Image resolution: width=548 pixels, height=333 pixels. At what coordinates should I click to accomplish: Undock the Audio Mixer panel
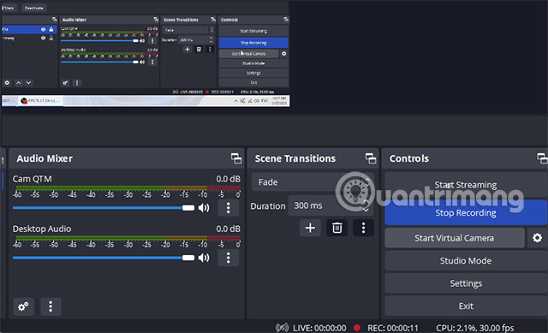point(236,158)
